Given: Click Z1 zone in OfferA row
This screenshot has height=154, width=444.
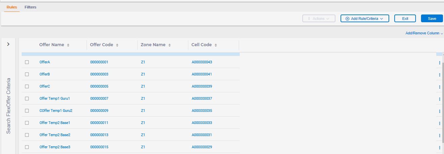Looking at the screenshot, I should pyautogui.click(x=143, y=62).
